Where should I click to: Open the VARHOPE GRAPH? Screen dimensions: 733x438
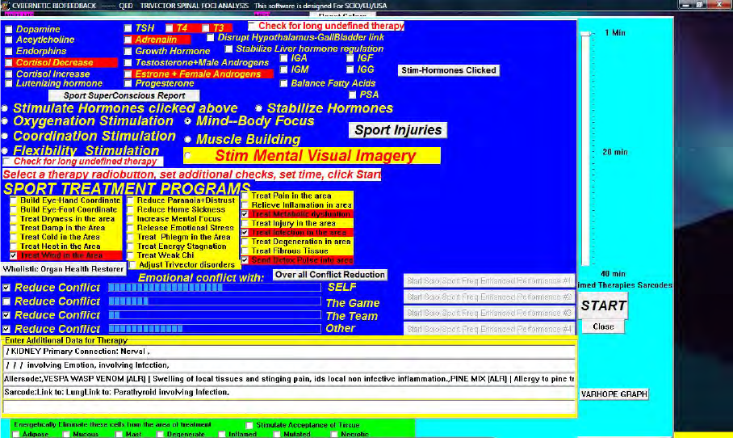pyautogui.click(x=614, y=394)
